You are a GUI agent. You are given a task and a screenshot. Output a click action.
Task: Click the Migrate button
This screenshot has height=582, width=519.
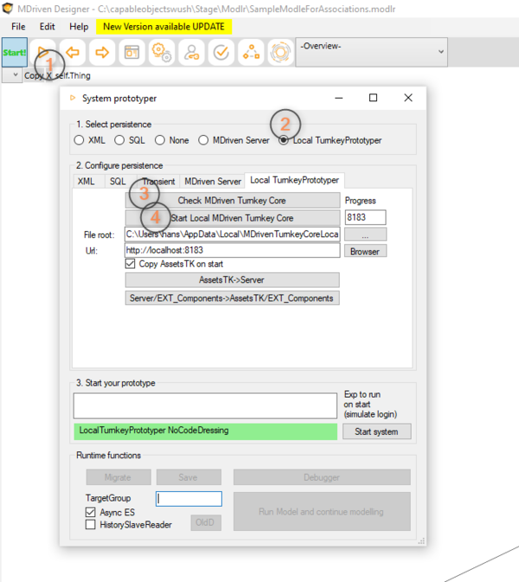pos(119,477)
